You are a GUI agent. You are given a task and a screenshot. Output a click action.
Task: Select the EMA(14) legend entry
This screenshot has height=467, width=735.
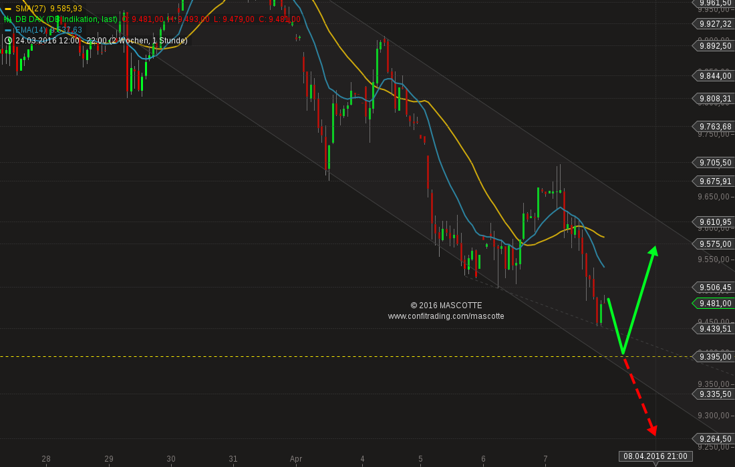coord(49,30)
